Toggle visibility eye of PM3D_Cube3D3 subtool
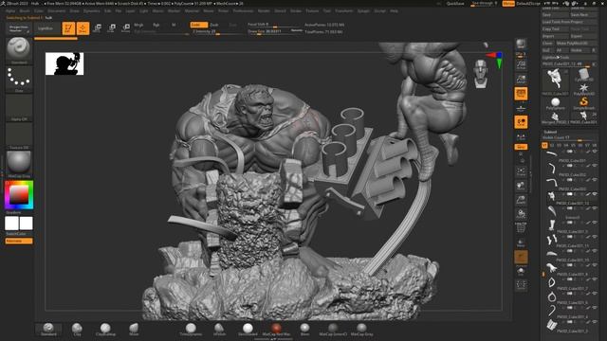 point(595,180)
